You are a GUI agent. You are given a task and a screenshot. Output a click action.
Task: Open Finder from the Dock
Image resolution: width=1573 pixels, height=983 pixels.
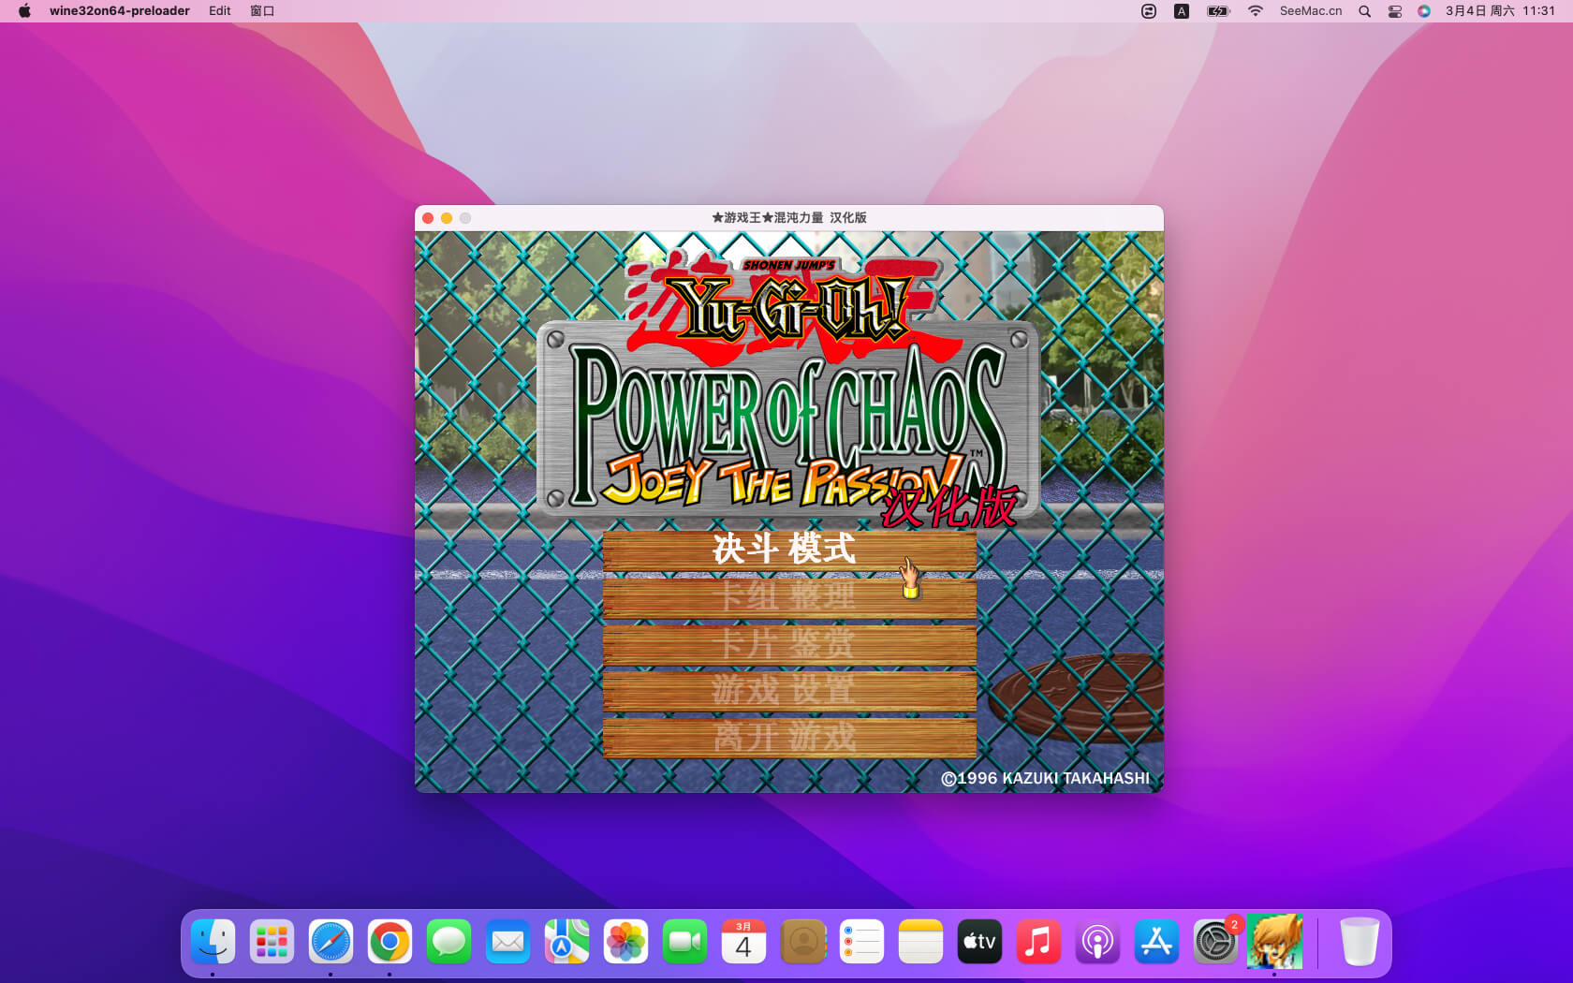pos(213,941)
